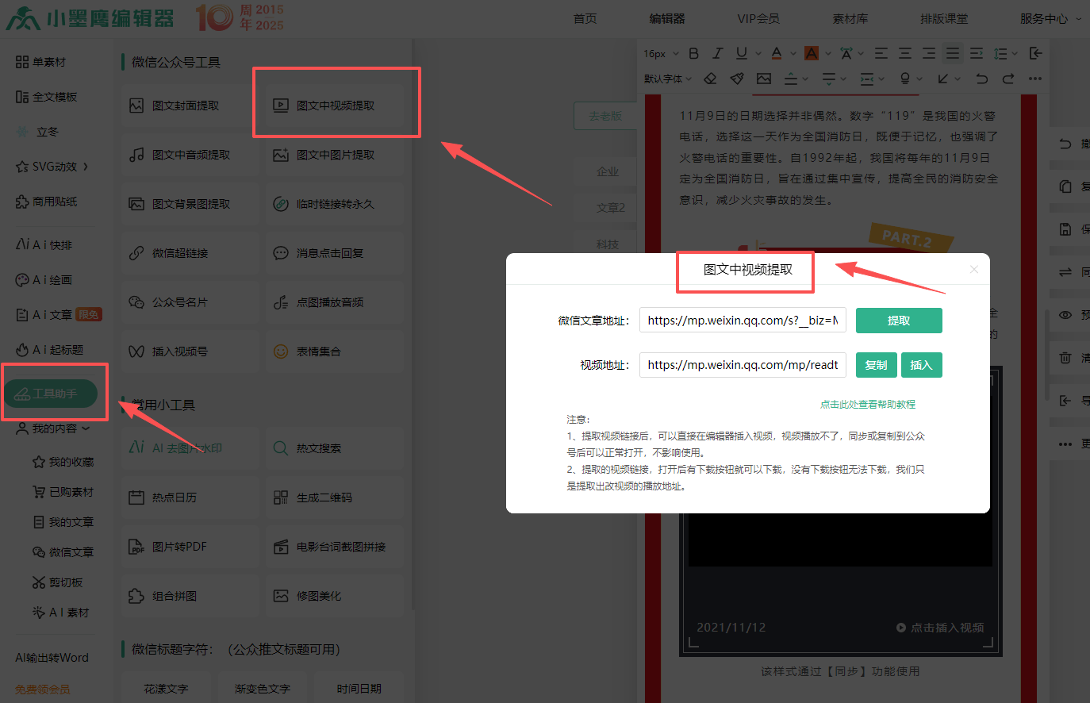Toggle italic formatting

point(717,53)
